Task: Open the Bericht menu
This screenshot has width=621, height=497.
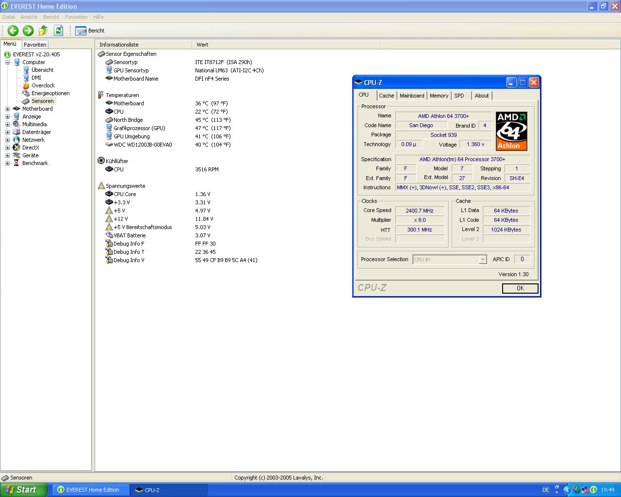Action: tap(51, 17)
